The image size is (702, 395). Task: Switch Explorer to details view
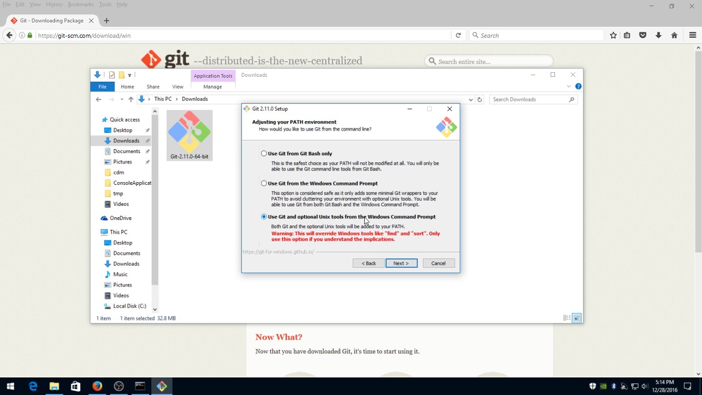click(567, 318)
